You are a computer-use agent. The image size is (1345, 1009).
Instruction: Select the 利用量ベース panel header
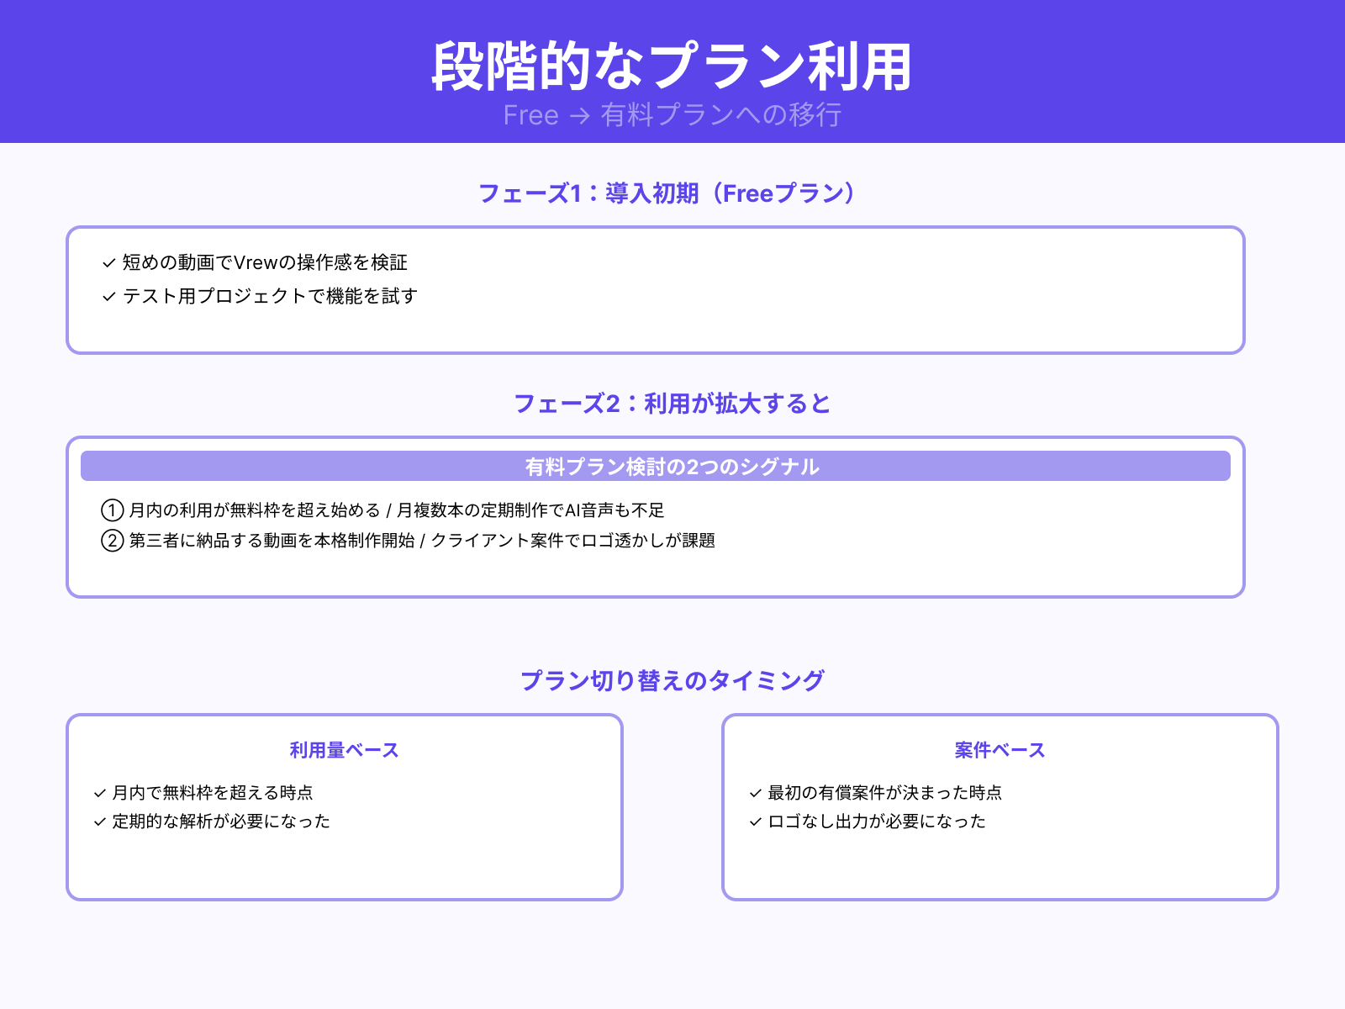[345, 749]
